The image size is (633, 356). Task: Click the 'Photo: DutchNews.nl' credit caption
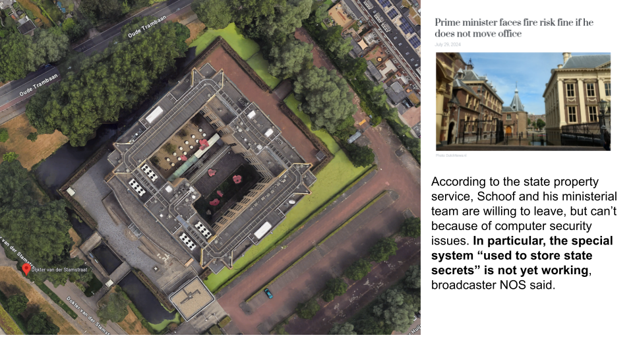coord(450,155)
